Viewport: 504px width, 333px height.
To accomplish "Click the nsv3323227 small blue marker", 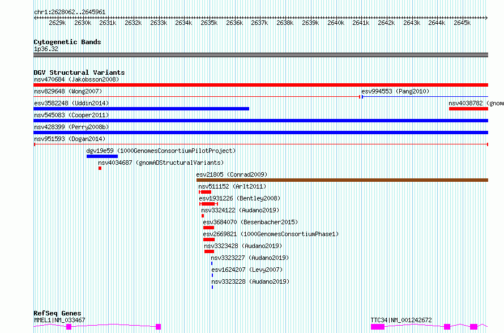I will (212, 263).
